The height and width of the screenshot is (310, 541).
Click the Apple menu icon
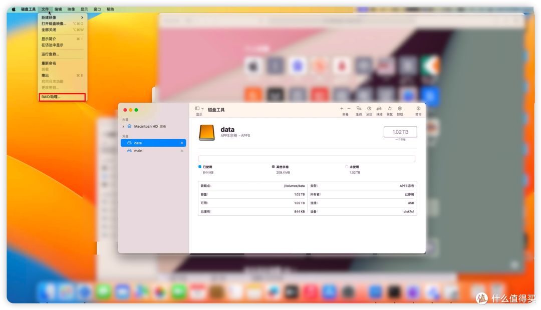tap(14, 10)
